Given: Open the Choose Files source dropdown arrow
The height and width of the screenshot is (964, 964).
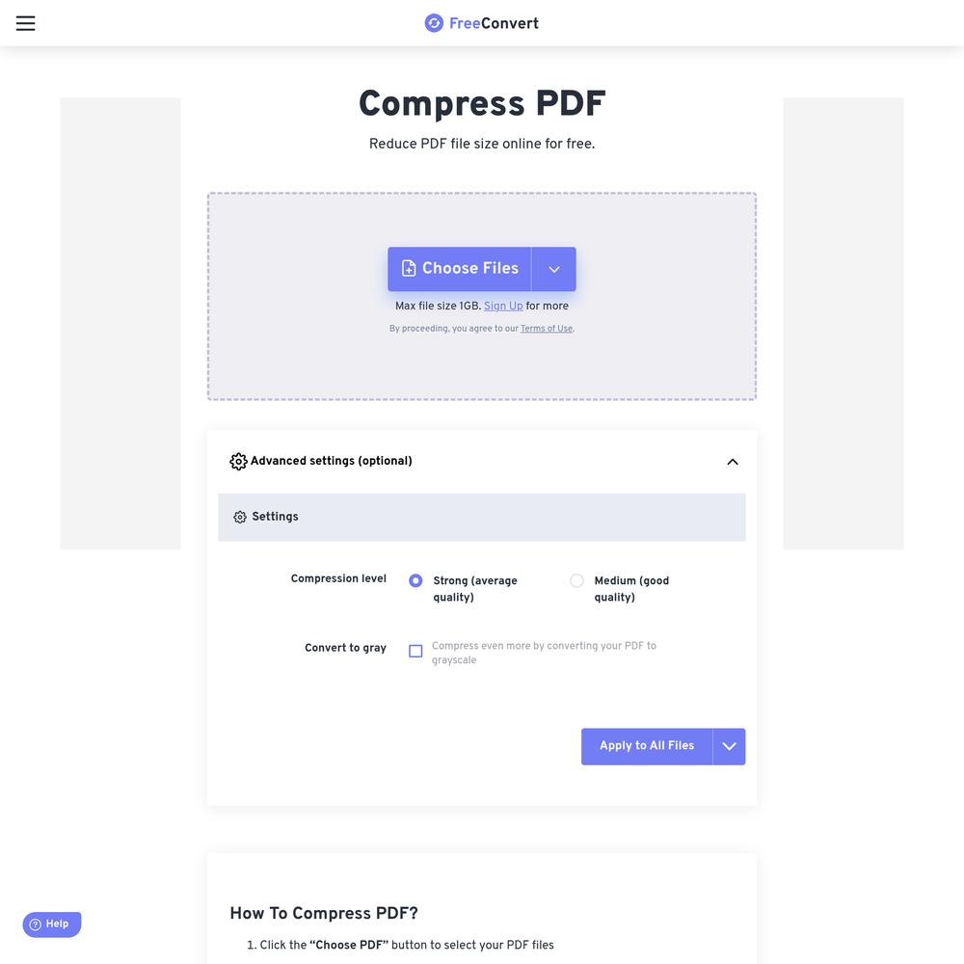Looking at the screenshot, I should pyautogui.click(x=554, y=269).
